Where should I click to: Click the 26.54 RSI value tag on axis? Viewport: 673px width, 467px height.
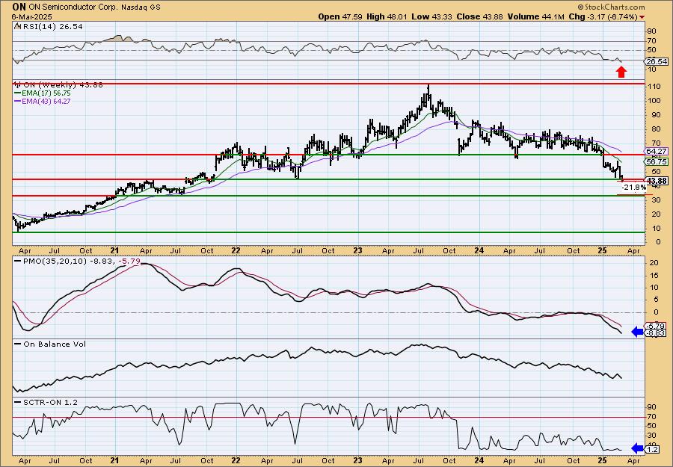click(657, 62)
